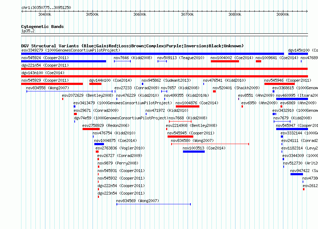
Task: Select the nsv545924 (Cooper2011) label
Action: coord(45,58)
